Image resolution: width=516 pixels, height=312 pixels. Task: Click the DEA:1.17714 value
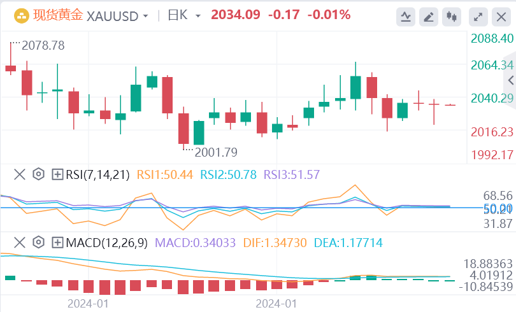point(348,243)
